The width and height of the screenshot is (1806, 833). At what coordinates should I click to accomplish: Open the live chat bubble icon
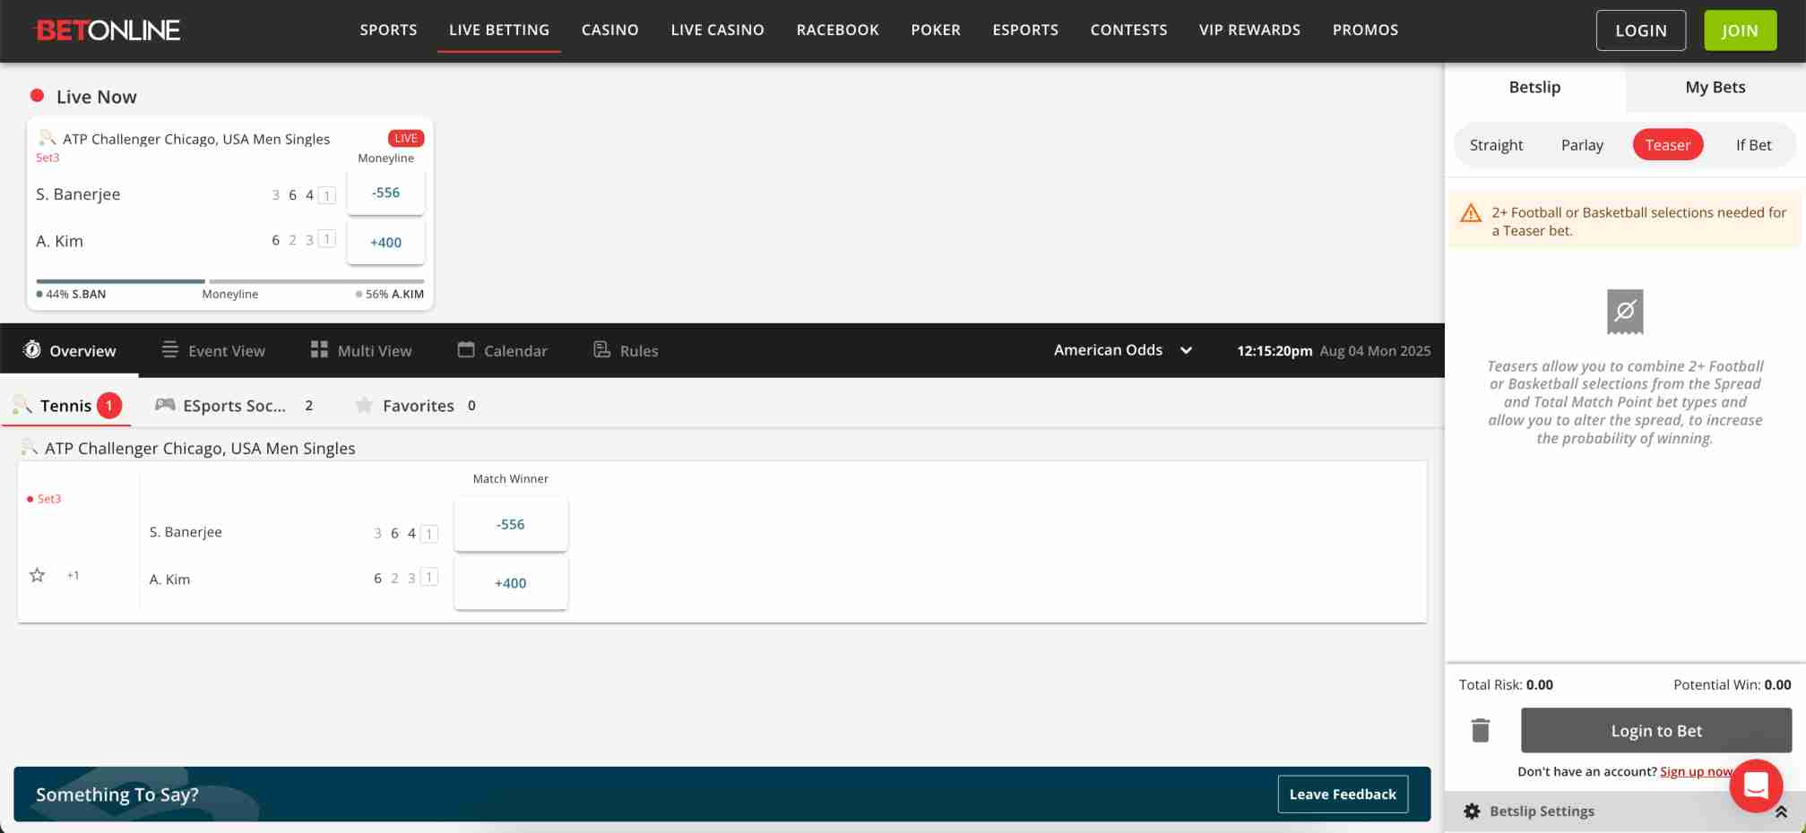click(1756, 786)
